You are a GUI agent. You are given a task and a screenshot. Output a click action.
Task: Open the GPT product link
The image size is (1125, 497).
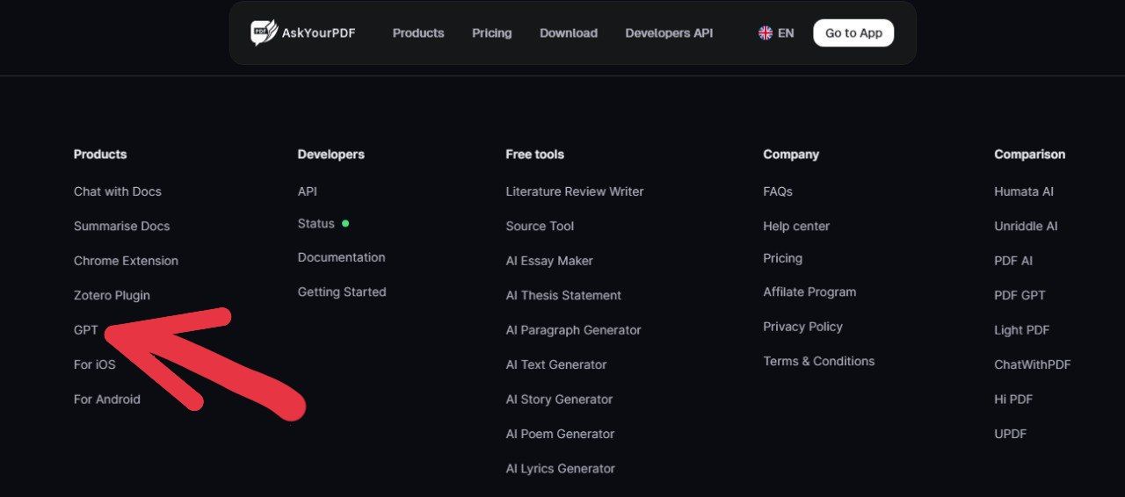86,330
